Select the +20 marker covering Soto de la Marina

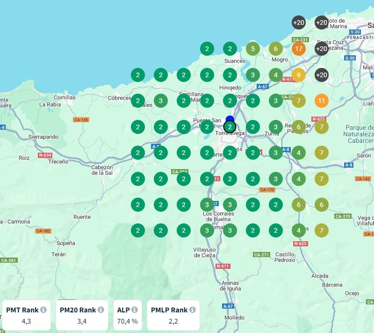click(x=322, y=22)
